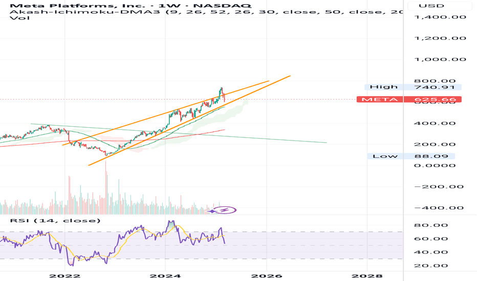477x281 pixels.
Task: Click the 0.0000 price axis label
Action: pyautogui.click(x=435, y=166)
